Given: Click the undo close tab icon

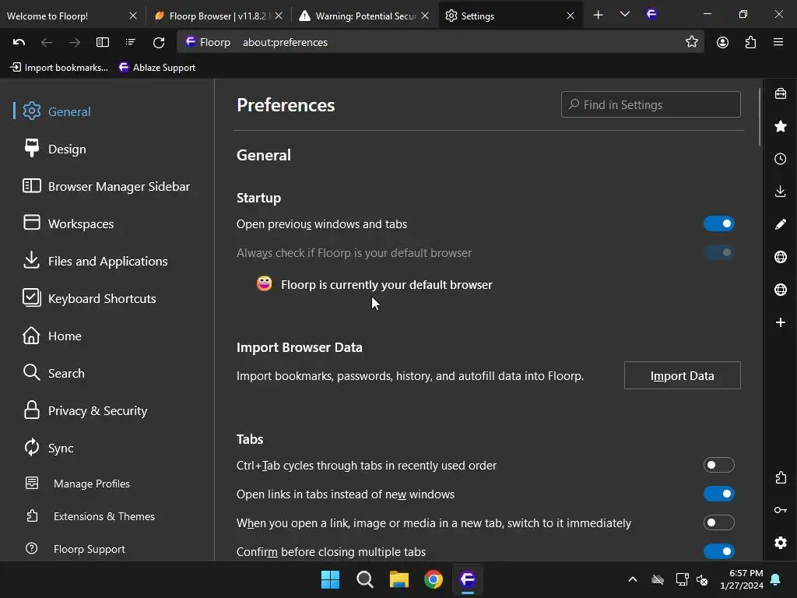Looking at the screenshot, I should (19, 42).
